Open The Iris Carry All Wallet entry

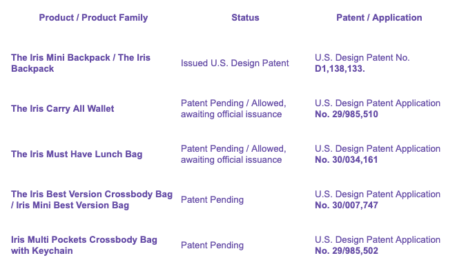point(62,109)
